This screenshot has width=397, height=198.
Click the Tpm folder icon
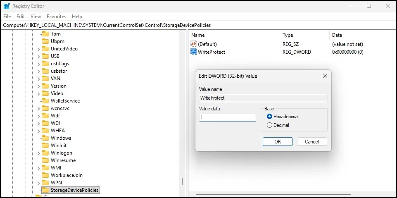pos(45,33)
